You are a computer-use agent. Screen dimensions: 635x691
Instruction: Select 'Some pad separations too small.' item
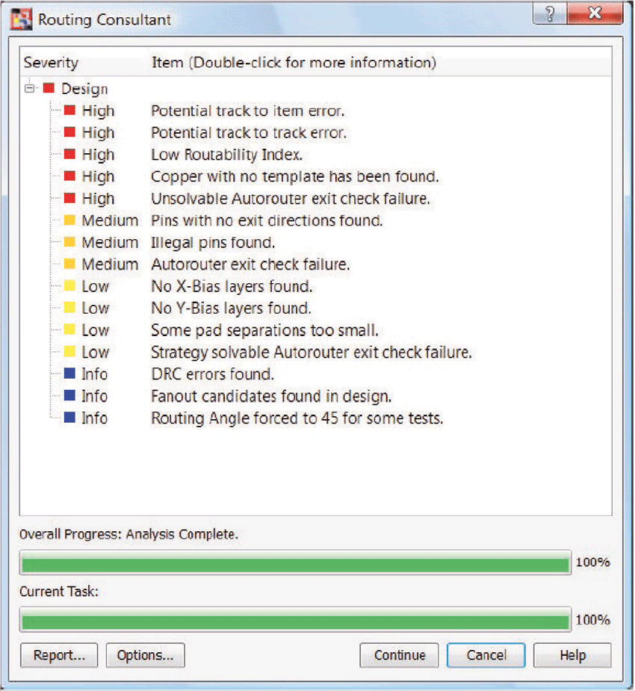[264, 330]
